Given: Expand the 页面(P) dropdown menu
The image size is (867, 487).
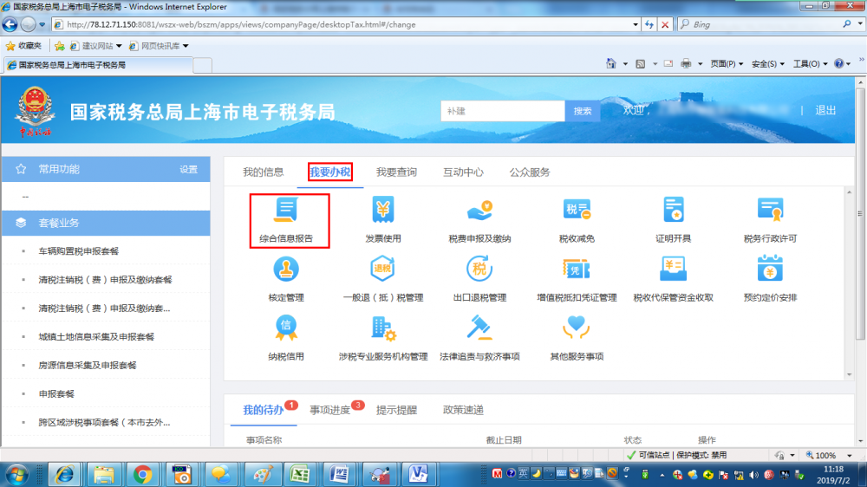Looking at the screenshot, I should coord(727,64).
